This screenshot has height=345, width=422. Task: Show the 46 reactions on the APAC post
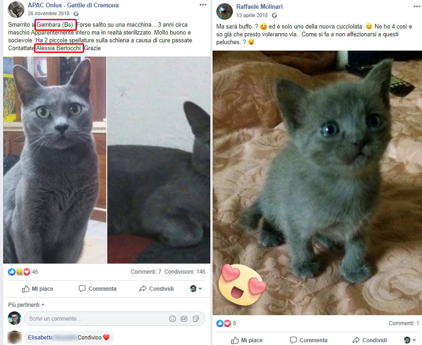[23, 272]
